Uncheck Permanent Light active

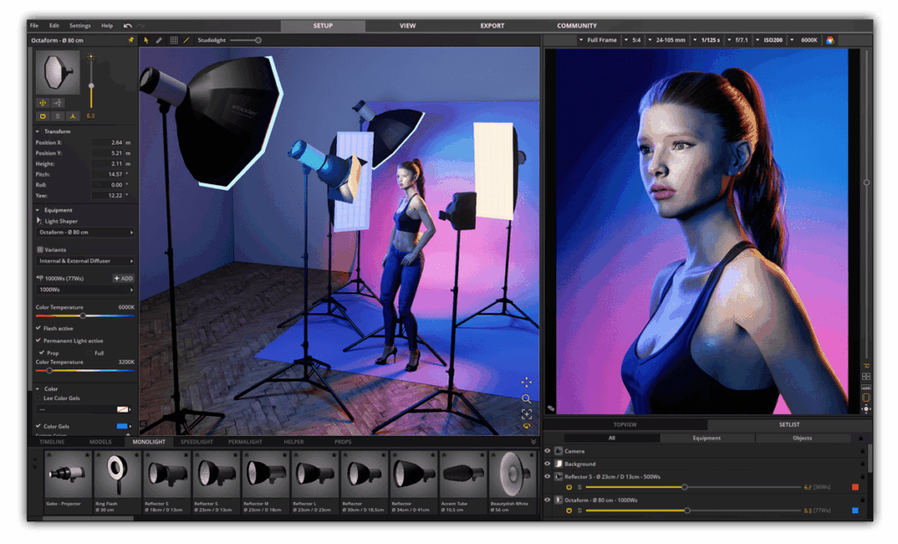(38, 340)
